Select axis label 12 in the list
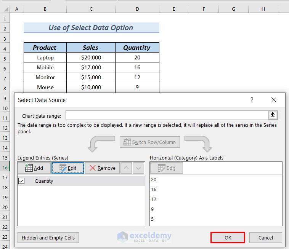This screenshot has width=289, height=249. 154,199
